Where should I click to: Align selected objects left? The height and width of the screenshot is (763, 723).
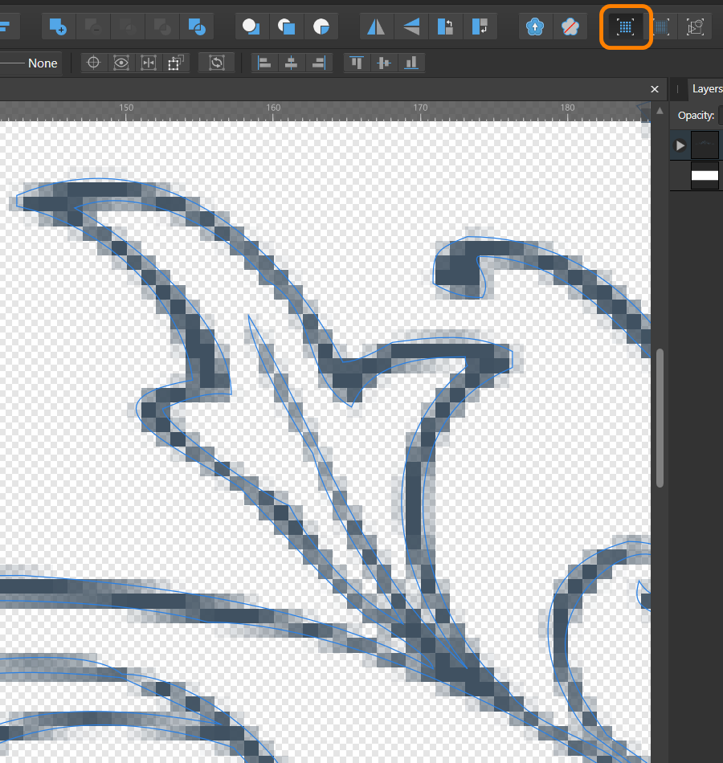pyautogui.click(x=264, y=63)
